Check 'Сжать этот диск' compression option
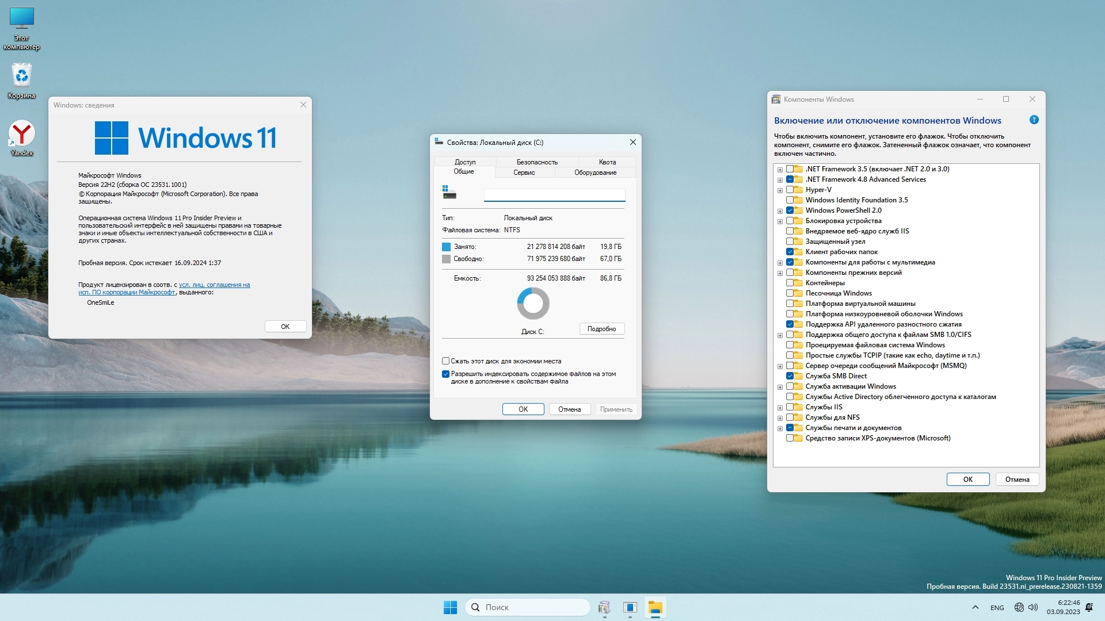Screen dimensions: 1105x621 coord(445,361)
